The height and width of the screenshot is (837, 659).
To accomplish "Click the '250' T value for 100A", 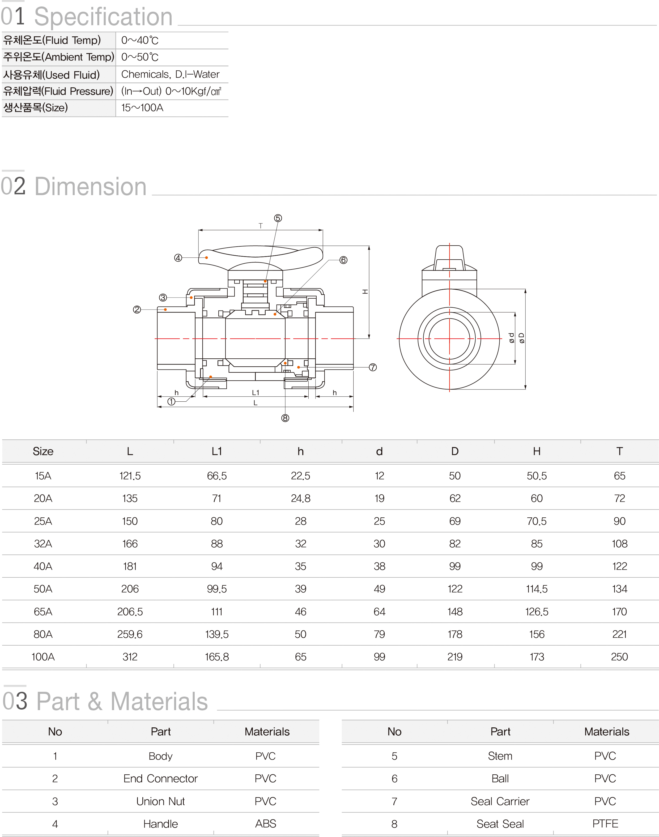I will [620, 656].
